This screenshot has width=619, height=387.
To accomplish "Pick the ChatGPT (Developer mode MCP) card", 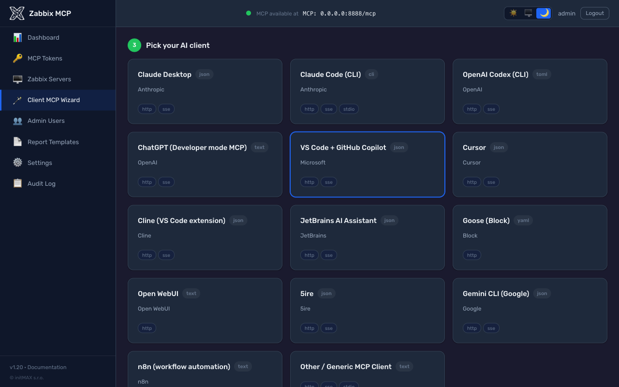I will (205, 164).
